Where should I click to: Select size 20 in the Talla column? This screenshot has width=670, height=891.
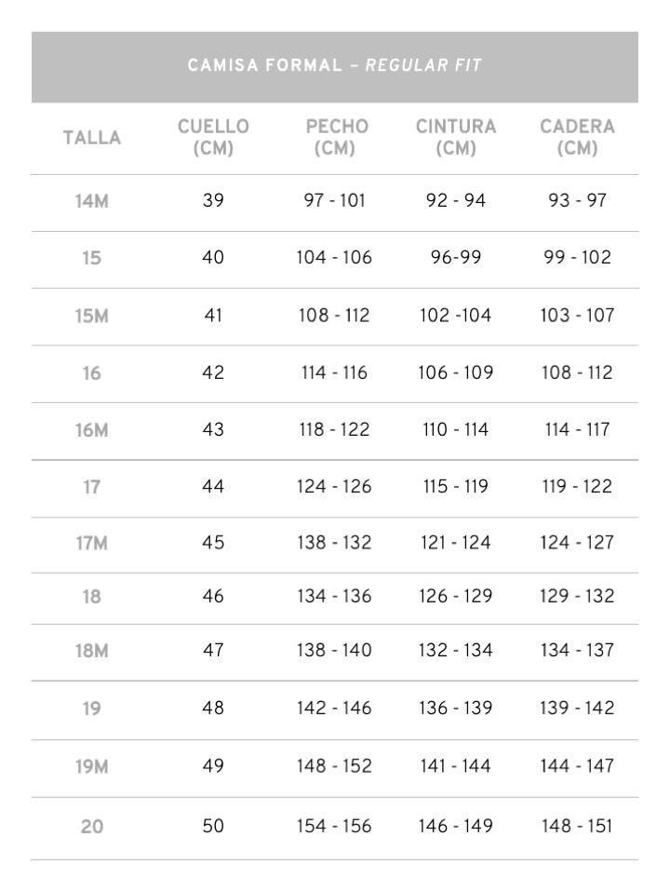(x=92, y=826)
